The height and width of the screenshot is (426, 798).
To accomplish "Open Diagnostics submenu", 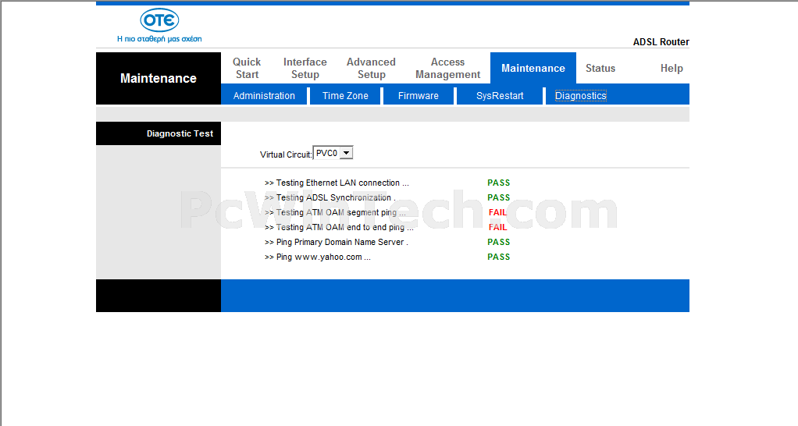I will (x=581, y=95).
